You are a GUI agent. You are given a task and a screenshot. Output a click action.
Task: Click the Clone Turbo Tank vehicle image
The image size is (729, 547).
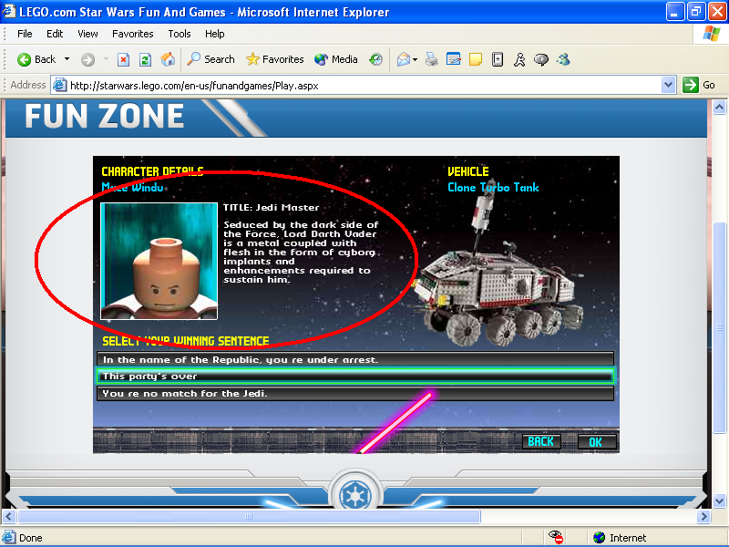click(x=499, y=274)
